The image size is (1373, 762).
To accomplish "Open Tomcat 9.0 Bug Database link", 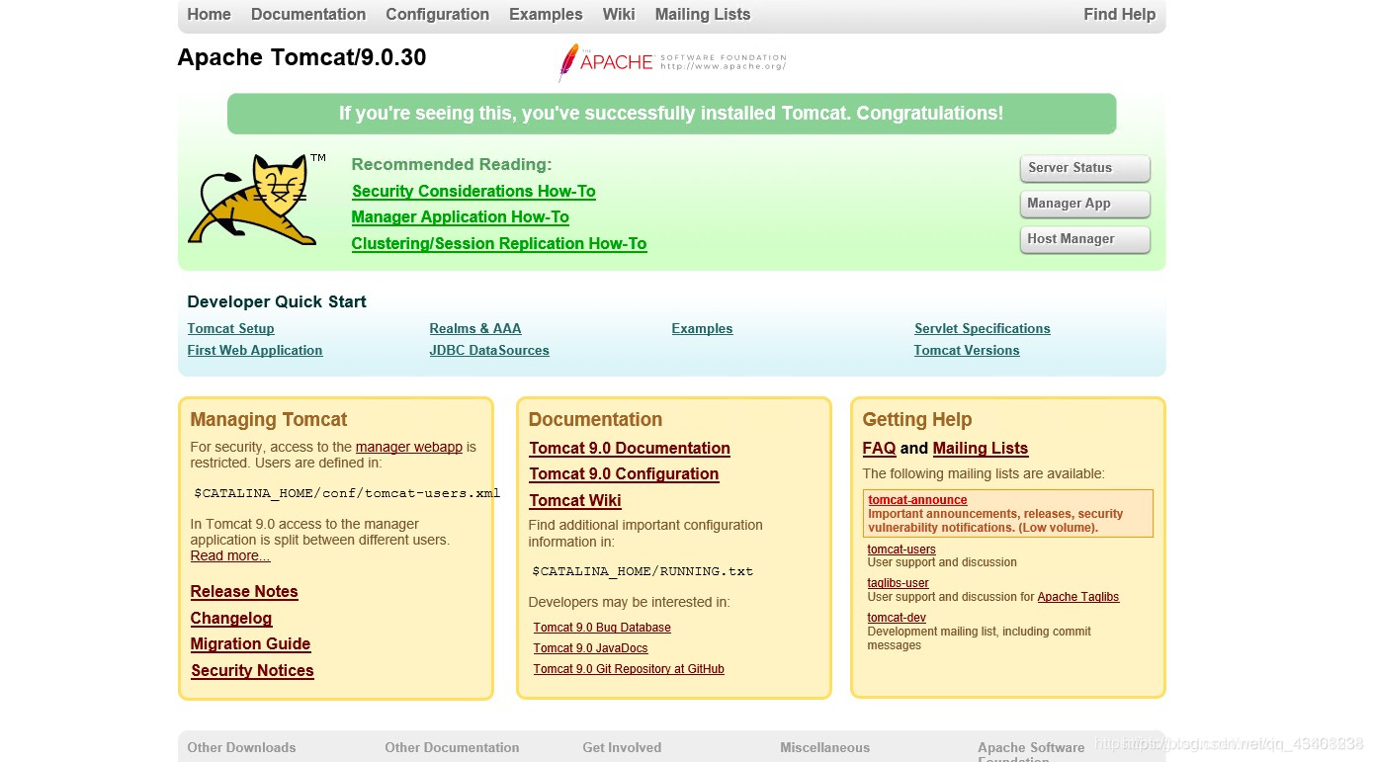I will (602, 628).
